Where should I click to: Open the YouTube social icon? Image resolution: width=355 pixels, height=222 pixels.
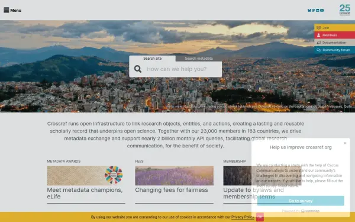click(x=322, y=10)
